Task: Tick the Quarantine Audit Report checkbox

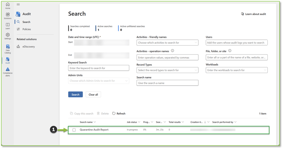Action: 74,130
